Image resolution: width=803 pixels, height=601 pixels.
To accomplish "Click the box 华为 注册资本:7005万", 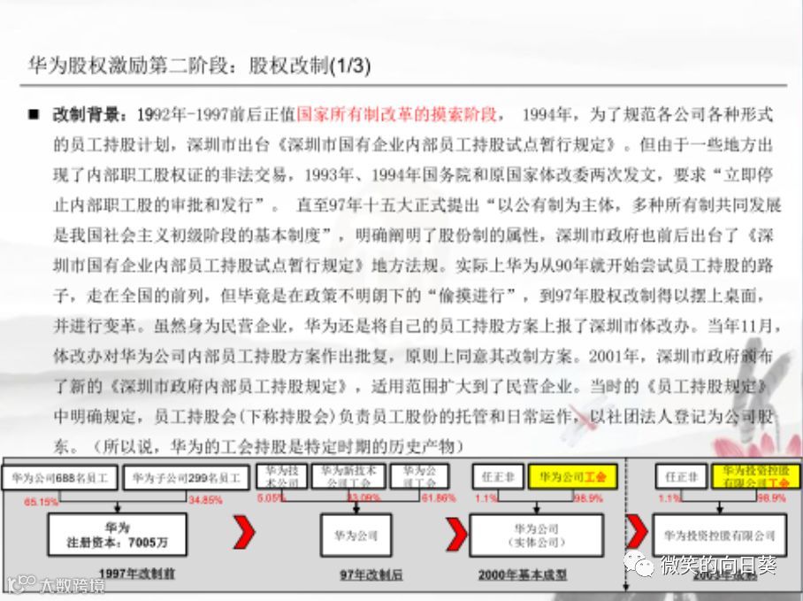I will [118, 535].
